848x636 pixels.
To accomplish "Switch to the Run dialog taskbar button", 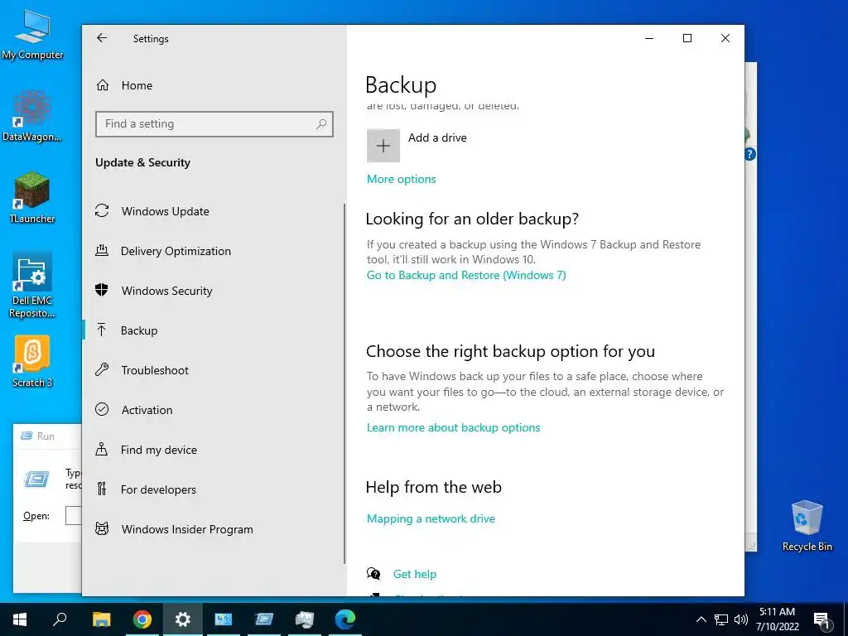I will click(x=264, y=619).
